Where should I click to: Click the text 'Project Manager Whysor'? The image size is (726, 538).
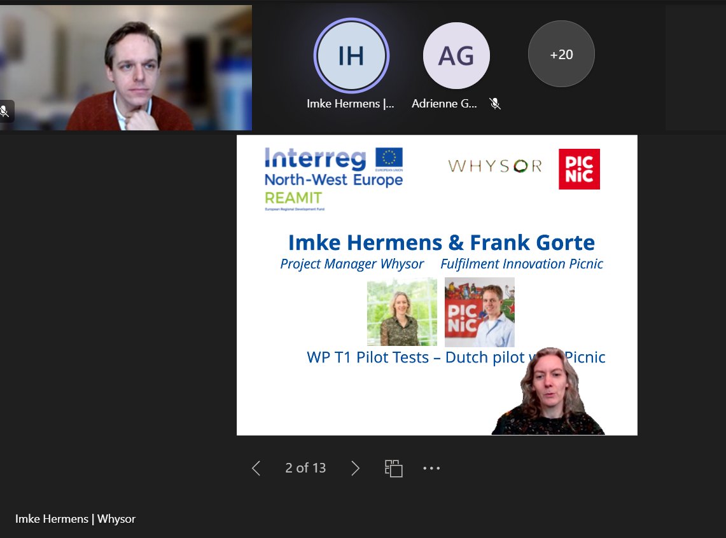click(x=352, y=264)
